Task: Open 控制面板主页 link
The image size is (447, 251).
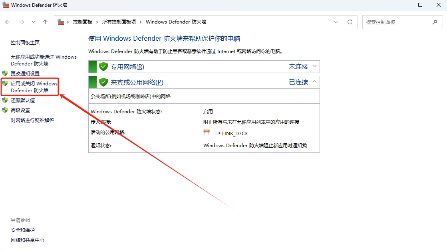Action: pos(25,42)
